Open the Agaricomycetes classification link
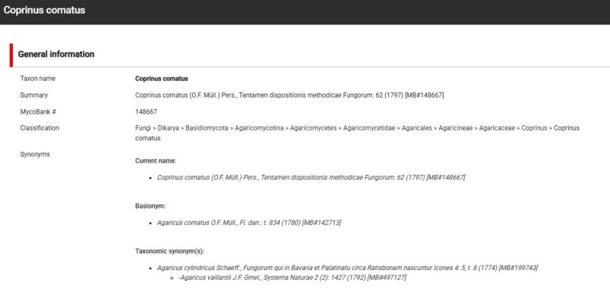Image resolution: width=610 pixels, height=290 pixels. point(313,128)
